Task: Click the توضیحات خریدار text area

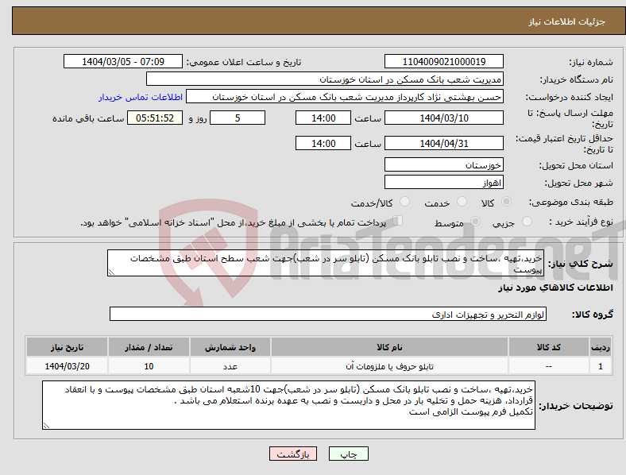Action: (288, 405)
